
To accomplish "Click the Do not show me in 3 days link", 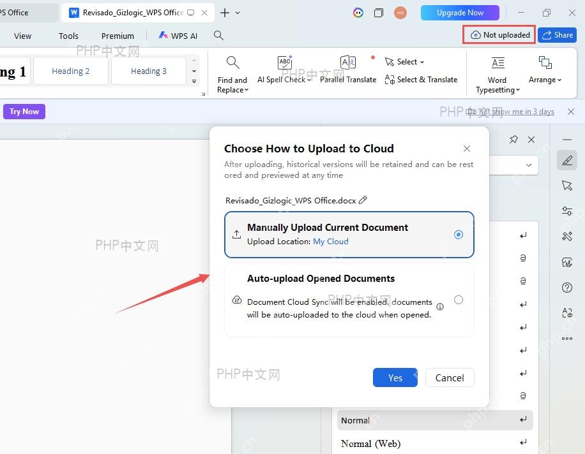I will (x=510, y=112).
